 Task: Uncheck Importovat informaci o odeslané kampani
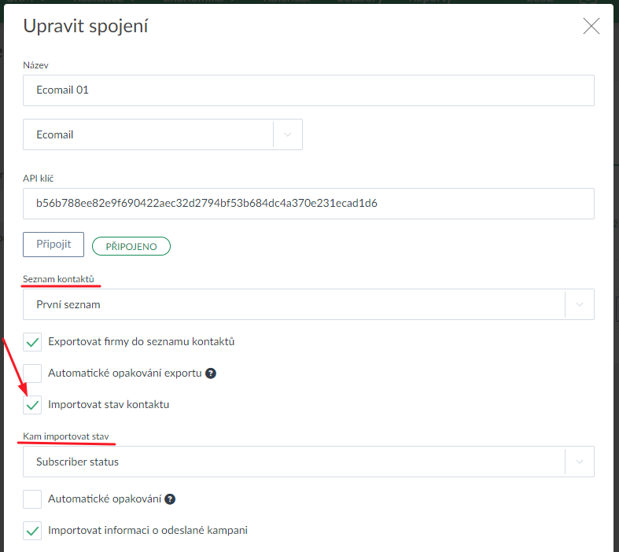(32, 531)
